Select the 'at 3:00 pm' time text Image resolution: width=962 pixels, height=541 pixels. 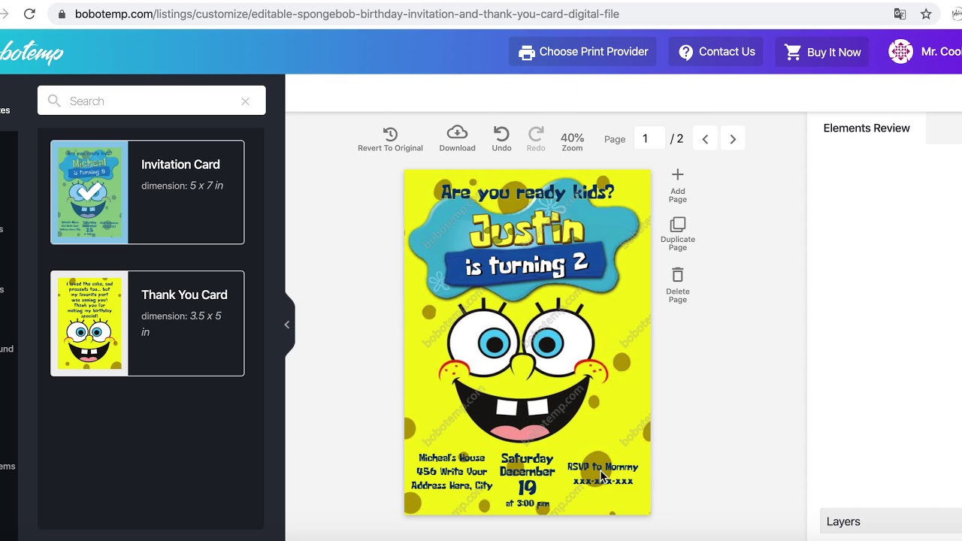click(527, 503)
